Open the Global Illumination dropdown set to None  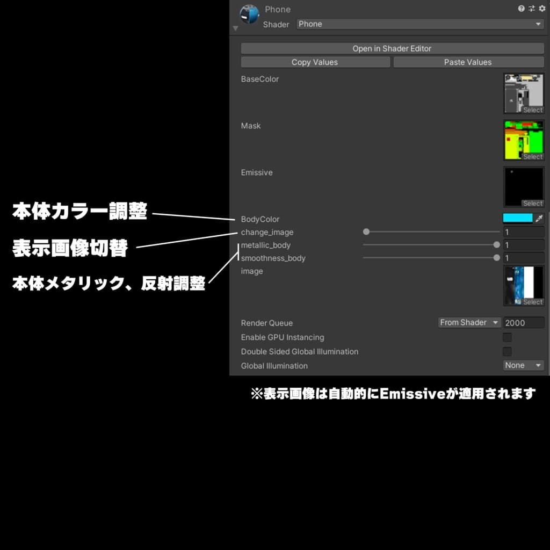pos(523,365)
